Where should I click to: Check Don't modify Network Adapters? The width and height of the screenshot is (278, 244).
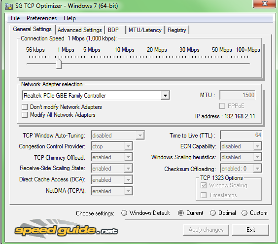(25, 107)
